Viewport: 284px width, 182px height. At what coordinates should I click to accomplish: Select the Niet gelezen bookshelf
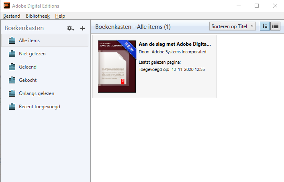(x=45, y=54)
